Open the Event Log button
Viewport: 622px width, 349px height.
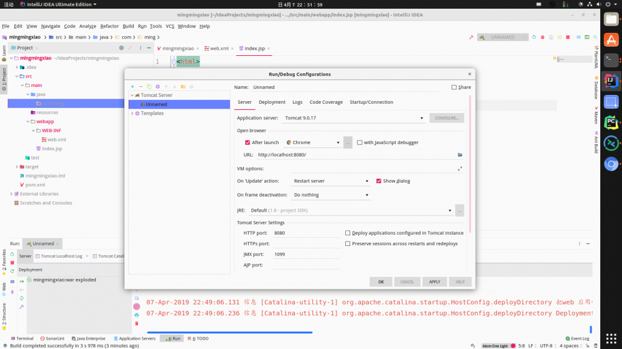pyautogui.click(x=577, y=338)
